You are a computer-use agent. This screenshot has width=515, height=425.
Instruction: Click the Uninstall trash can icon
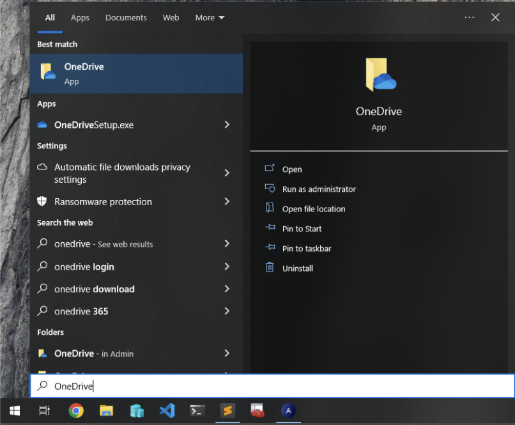tap(270, 267)
